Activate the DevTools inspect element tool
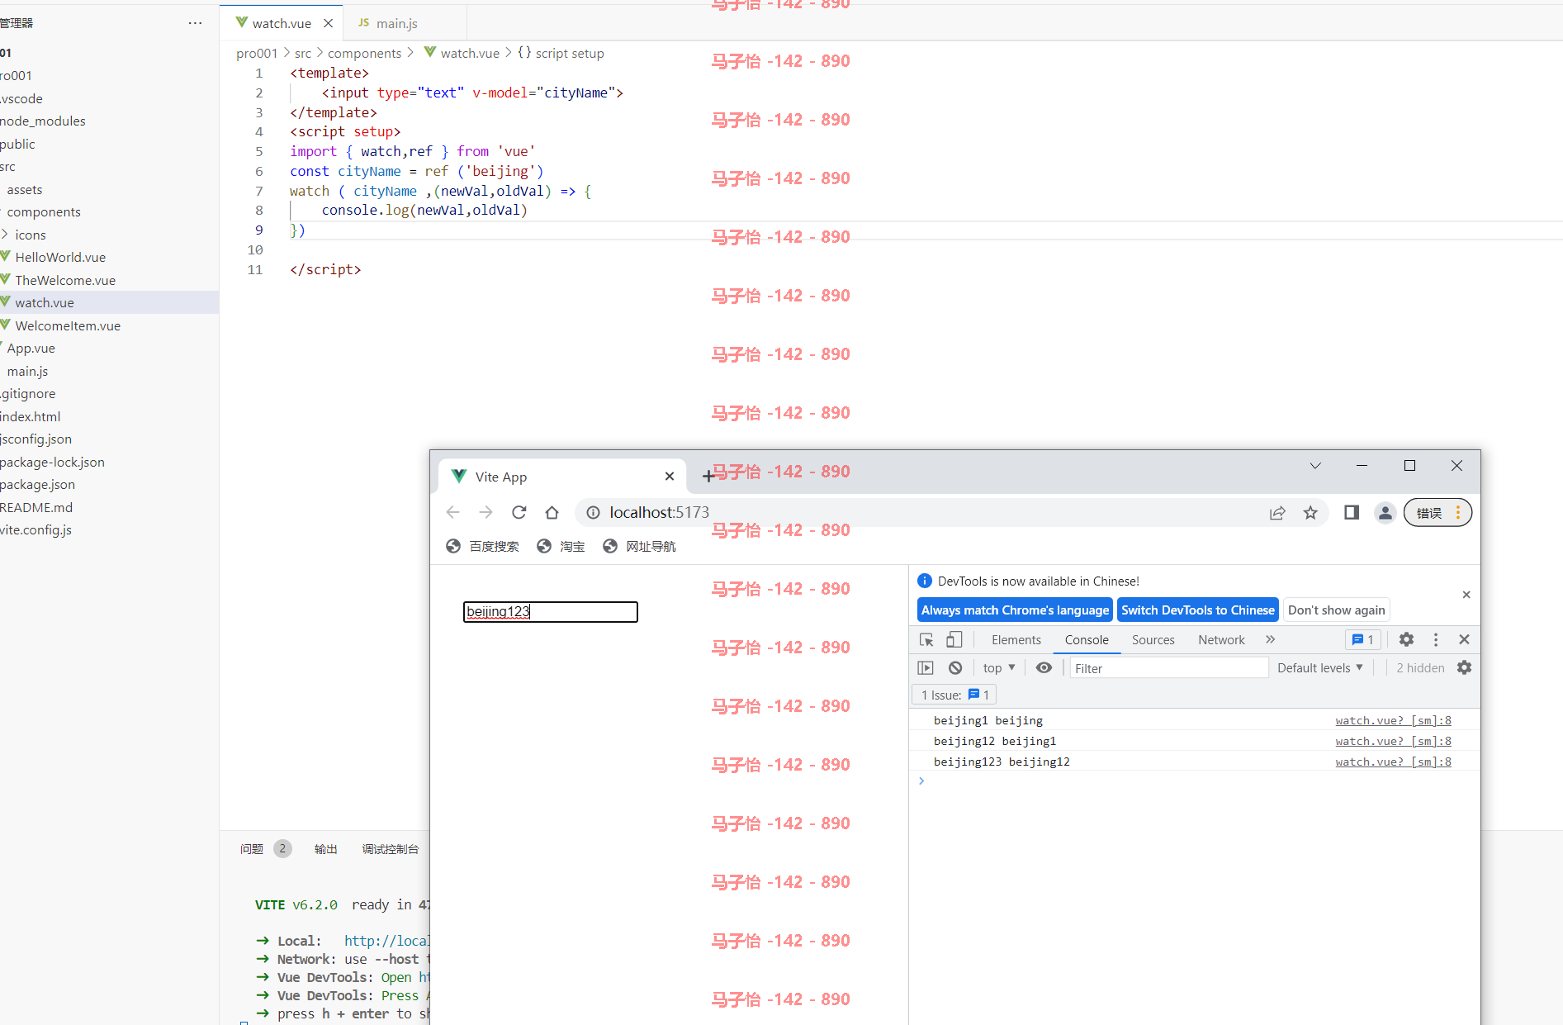Viewport: 1563px width, 1025px height. [x=926, y=639]
